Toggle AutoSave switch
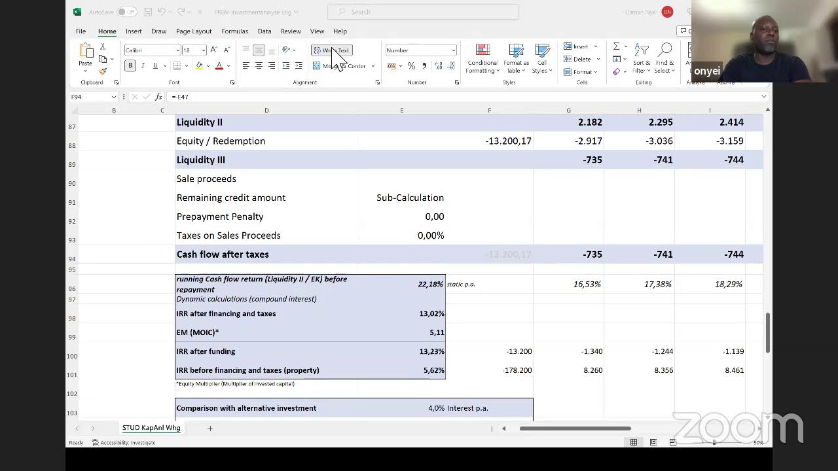 click(126, 12)
